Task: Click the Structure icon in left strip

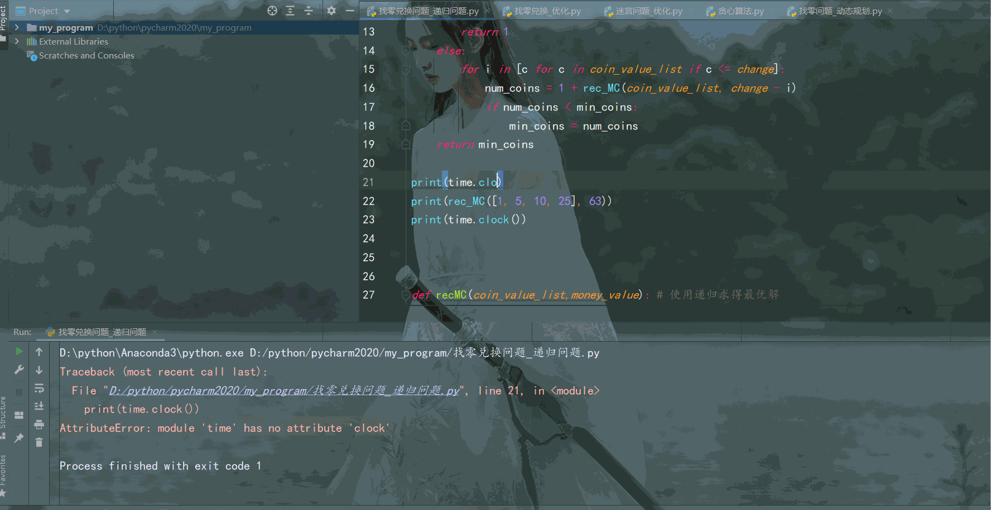Action: click(3, 435)
